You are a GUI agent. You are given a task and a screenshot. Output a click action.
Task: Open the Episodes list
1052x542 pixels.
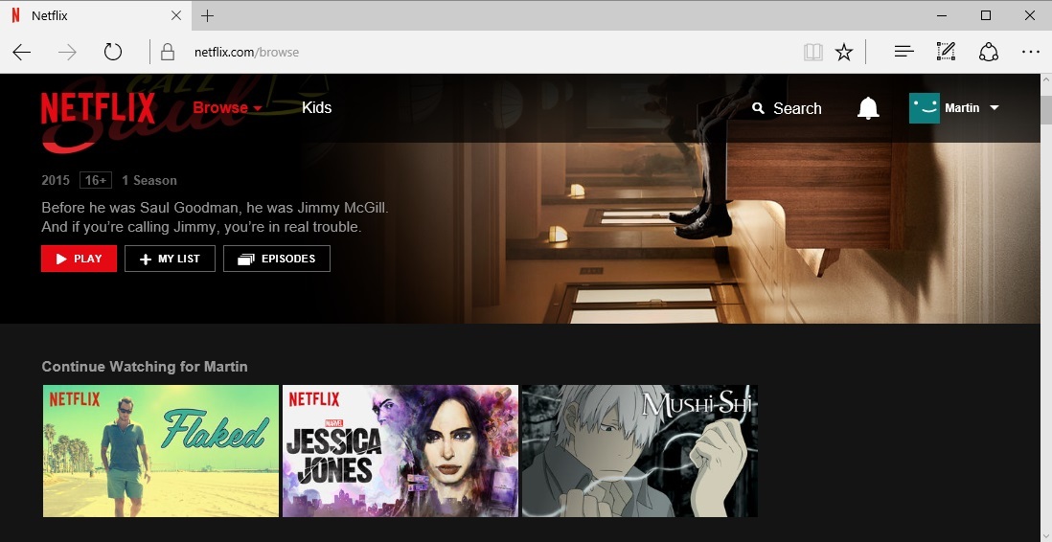[x=277, y=259]
